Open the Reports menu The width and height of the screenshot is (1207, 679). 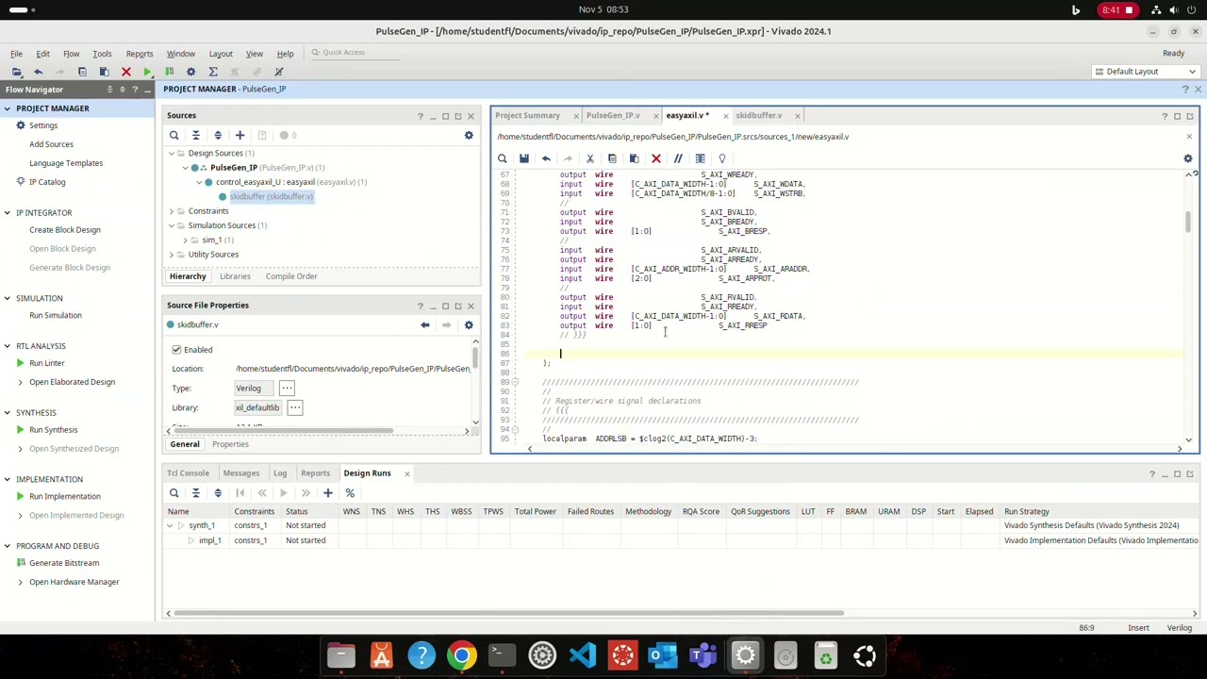pyautogui.click(x=139, y=54)
